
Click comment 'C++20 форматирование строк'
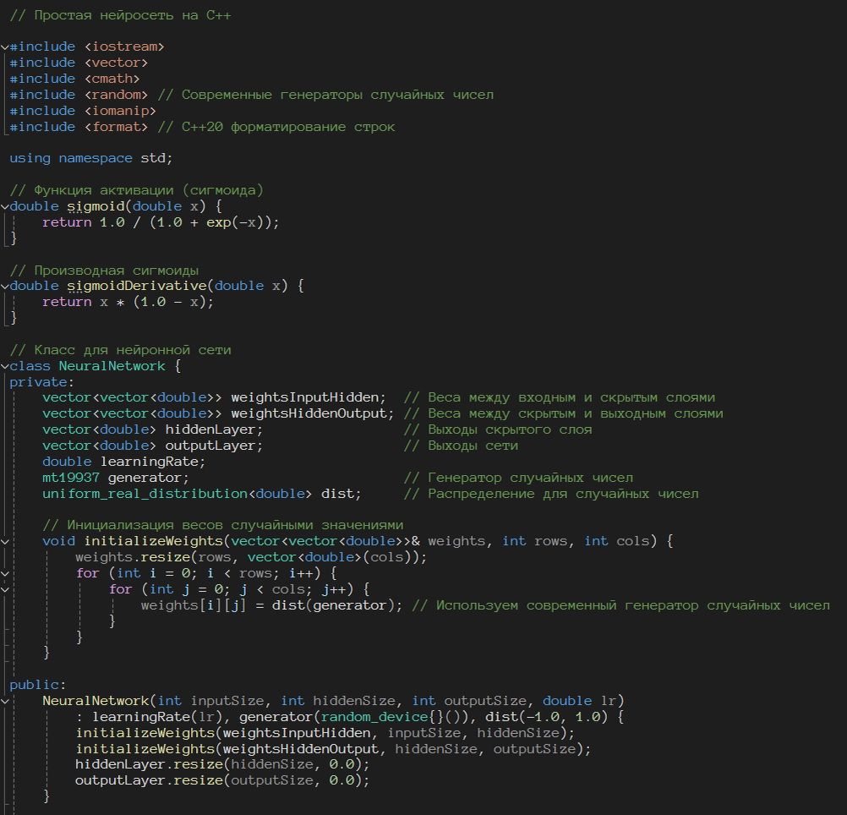click(x=288, y=127)
